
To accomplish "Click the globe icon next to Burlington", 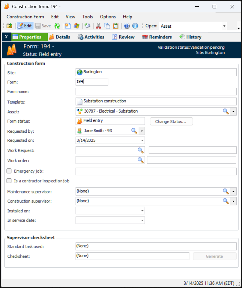I will click(x=80, y=72).
